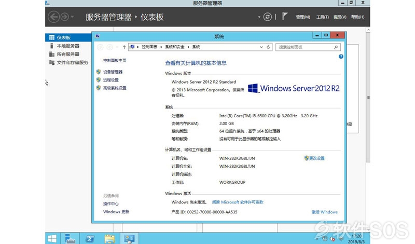Click the 文件和存储服务 sidebar icon
Screen dimensions: 415x244
click(52, 62)
